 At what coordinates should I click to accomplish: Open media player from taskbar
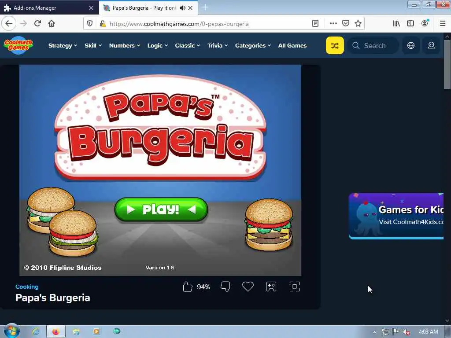[x=96, y=332]
